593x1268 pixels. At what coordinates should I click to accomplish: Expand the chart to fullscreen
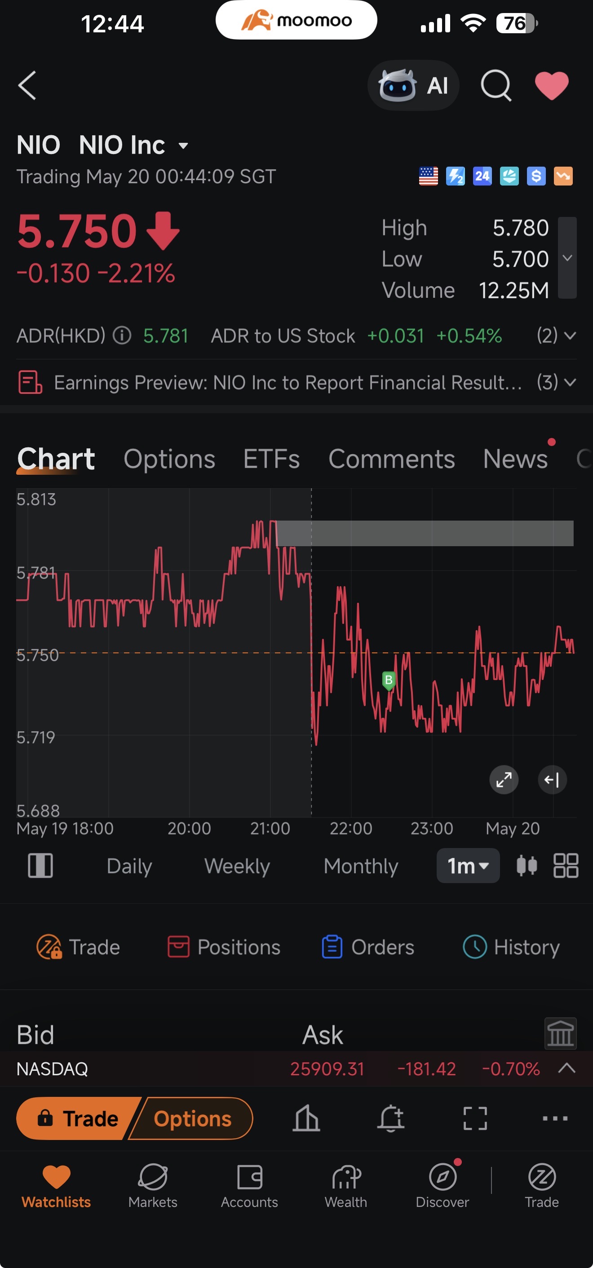[x=504, y=779]
